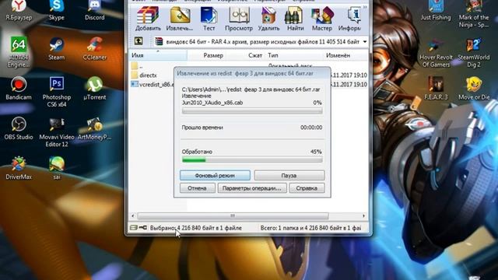The image size is (498, 280).
Task: Click the current file extraction progress bar
Action: coord(252,111)
